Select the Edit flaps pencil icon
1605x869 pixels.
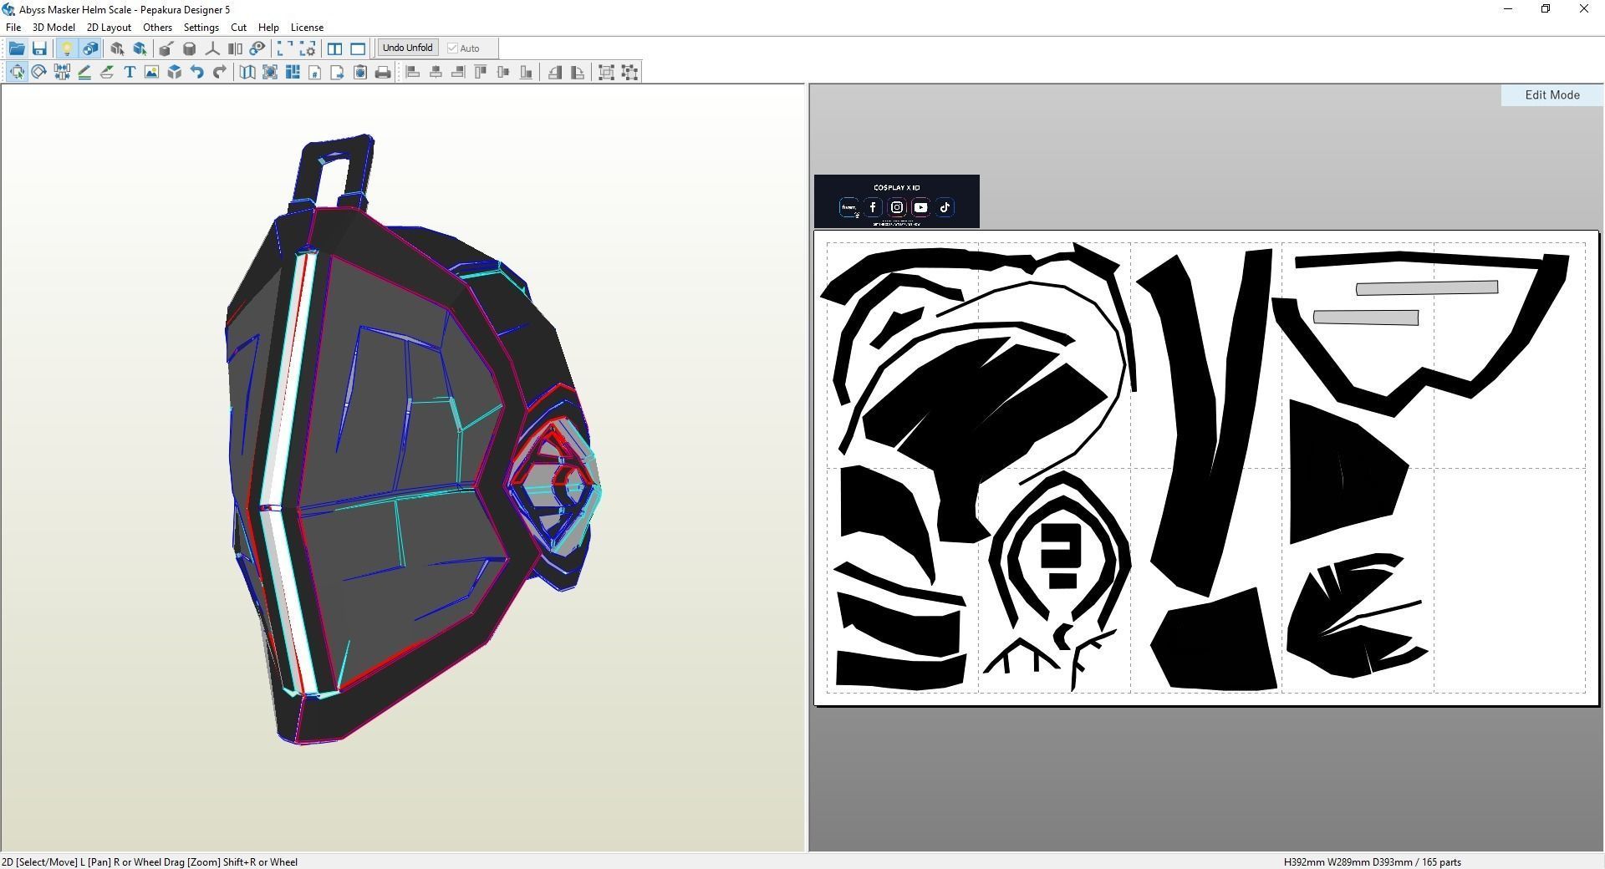[84, 73]
